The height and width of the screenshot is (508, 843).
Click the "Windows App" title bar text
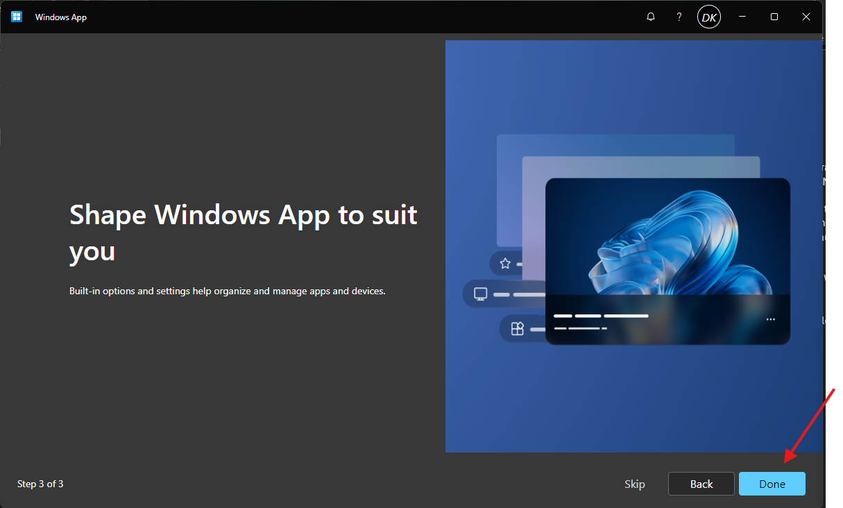point(61,17)
